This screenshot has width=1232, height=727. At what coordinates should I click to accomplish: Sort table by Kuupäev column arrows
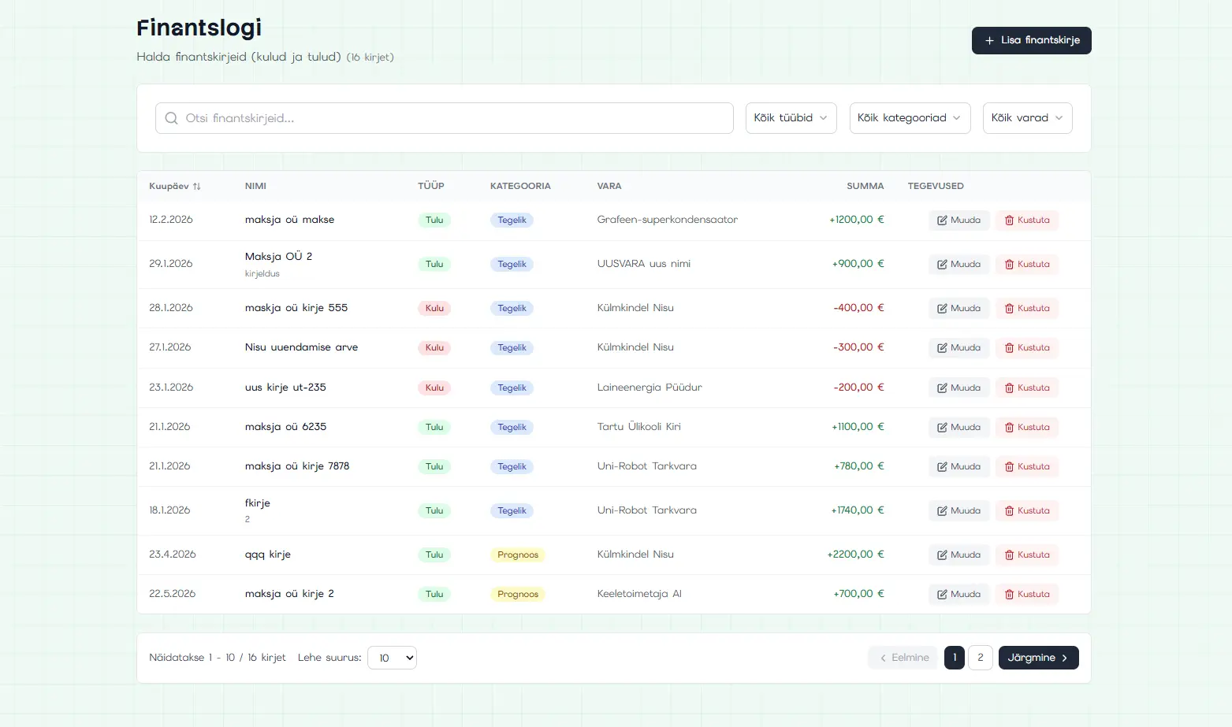pyautogui.click(x=196, y=187)
